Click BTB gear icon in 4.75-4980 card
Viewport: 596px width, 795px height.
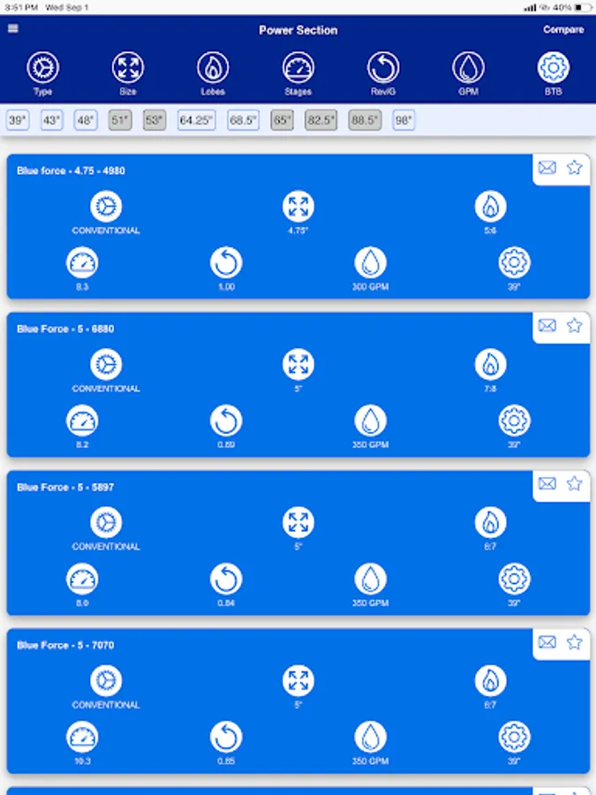point(515,262)
